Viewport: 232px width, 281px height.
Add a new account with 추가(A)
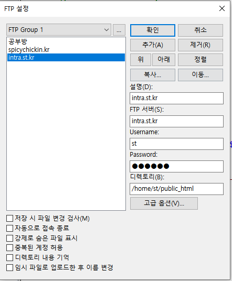[153, 45]
